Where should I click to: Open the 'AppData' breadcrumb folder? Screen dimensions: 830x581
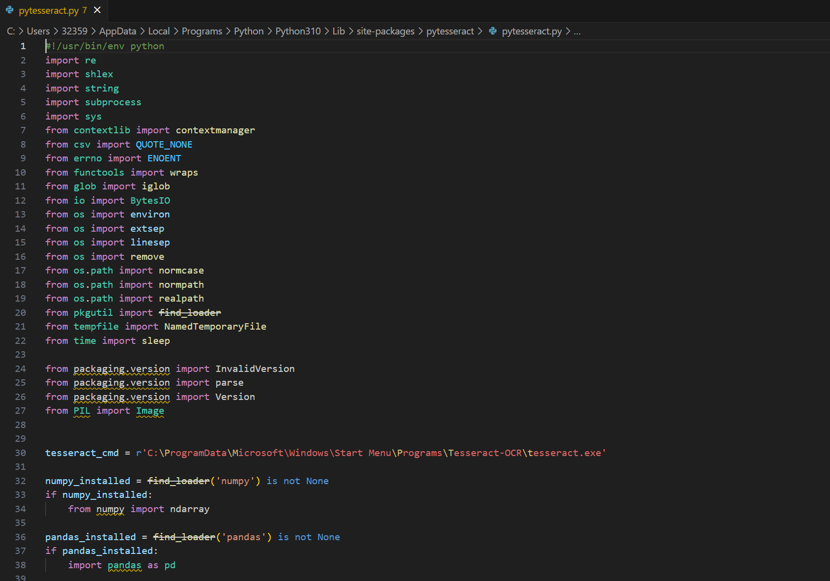(x=117, y=31)
